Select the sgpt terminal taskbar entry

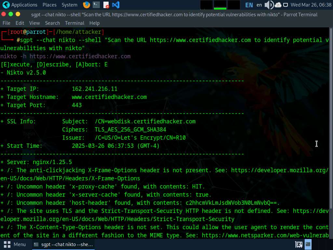[x=63, y=244]
